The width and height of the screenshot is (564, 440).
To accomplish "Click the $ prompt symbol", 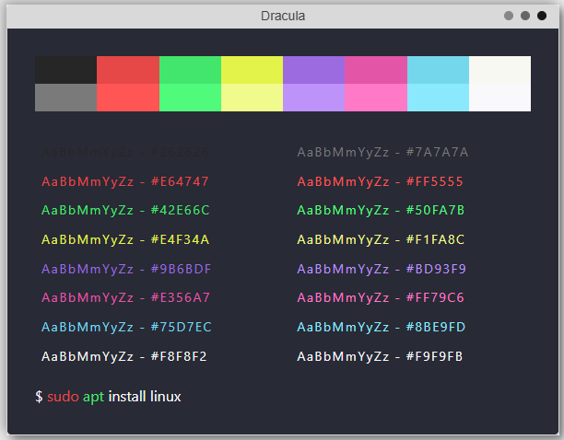I will [x=39, y=397].
